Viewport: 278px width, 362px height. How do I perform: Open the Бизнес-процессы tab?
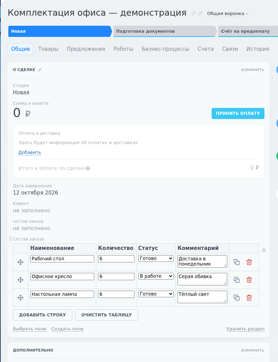[x=165, y=49]
